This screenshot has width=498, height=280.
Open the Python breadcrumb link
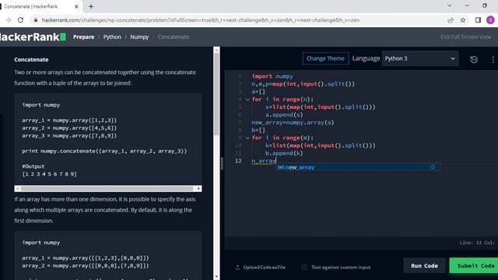tap(112, 37)
